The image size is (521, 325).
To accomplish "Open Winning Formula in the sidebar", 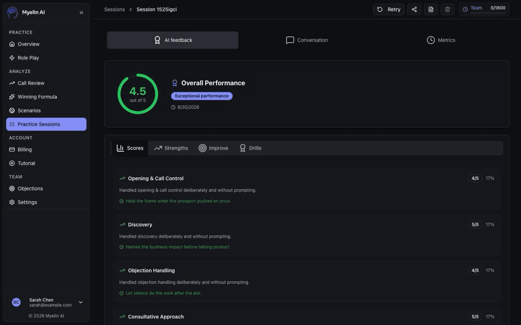I will [46, 97].
